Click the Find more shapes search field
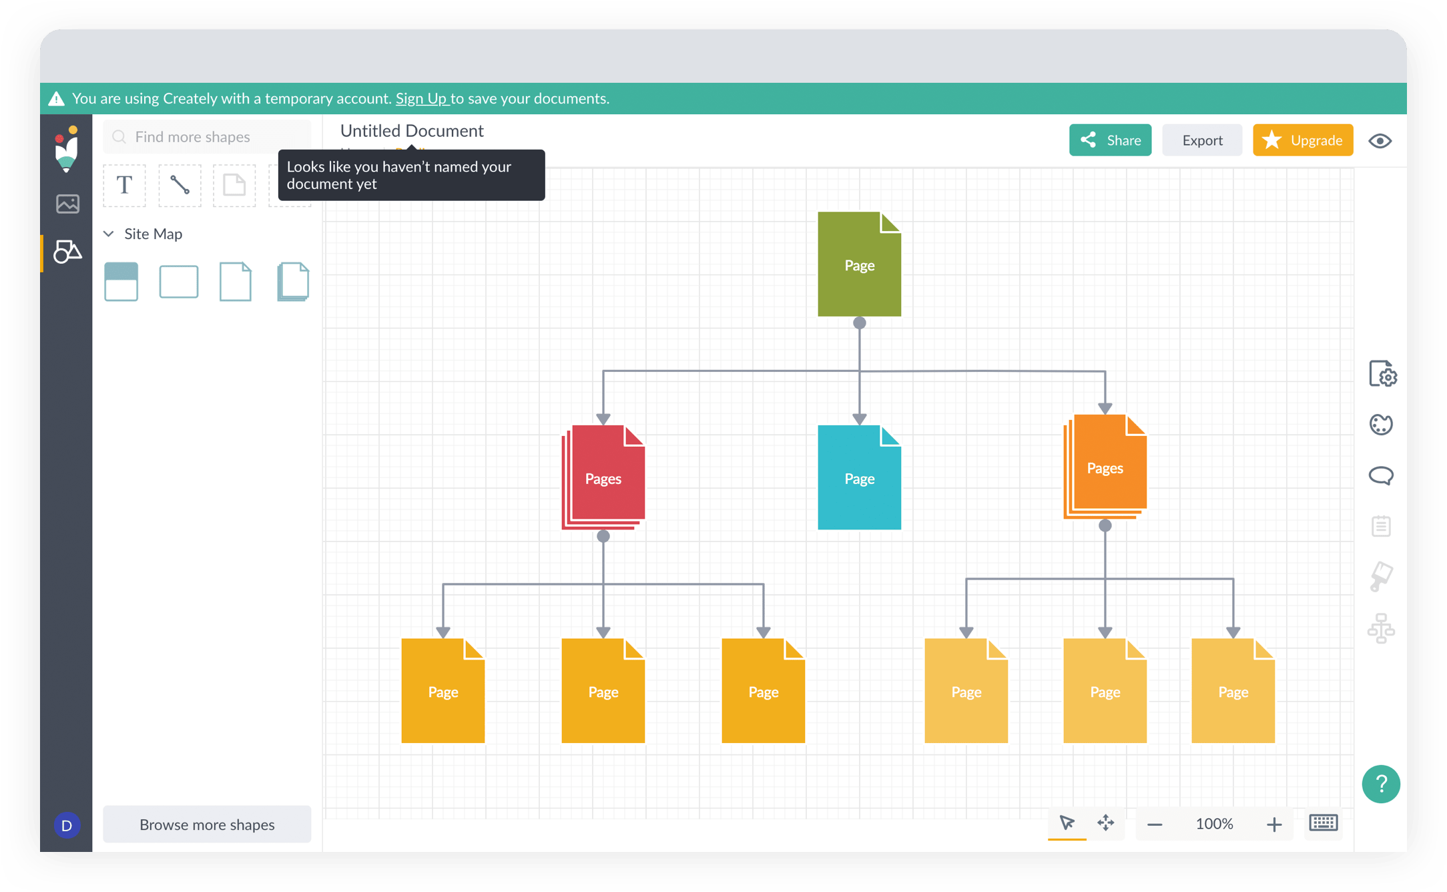Image resolution: width=1447 pixels, height=892 pixels. pyautogui.click(x=207, y=137)
